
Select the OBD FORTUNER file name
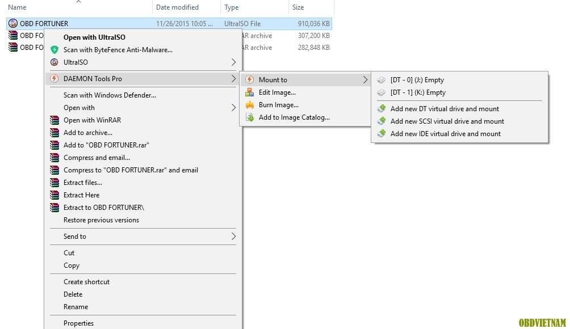point(44,24)
